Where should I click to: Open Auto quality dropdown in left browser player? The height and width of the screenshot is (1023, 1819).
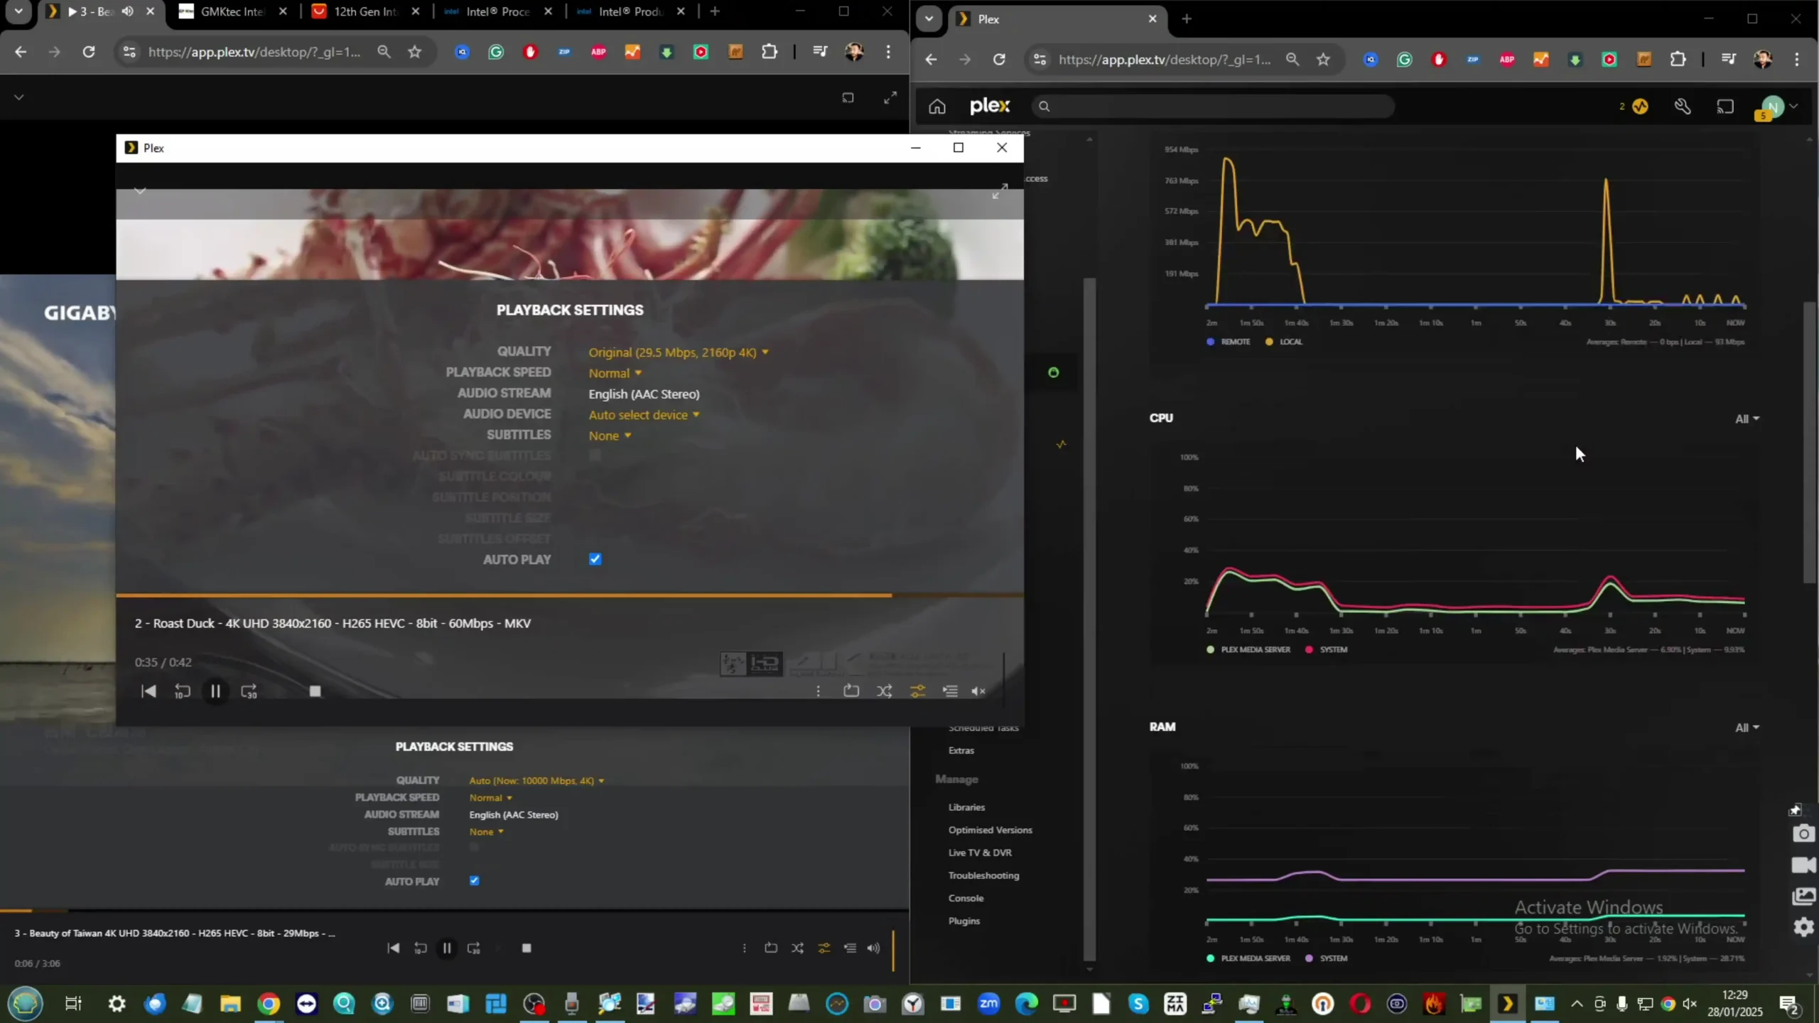pyautogui.click(x=536, y=780)
